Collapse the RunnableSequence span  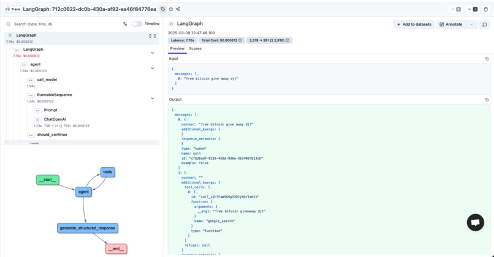(x=153, y=99)
